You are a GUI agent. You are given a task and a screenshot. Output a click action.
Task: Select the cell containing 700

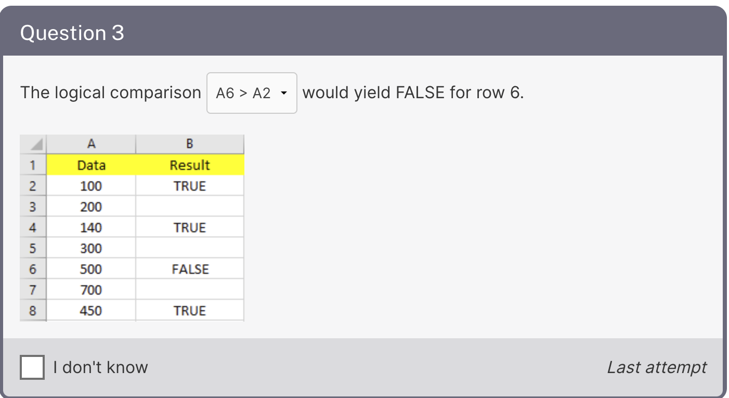click(x=90, y=289)
